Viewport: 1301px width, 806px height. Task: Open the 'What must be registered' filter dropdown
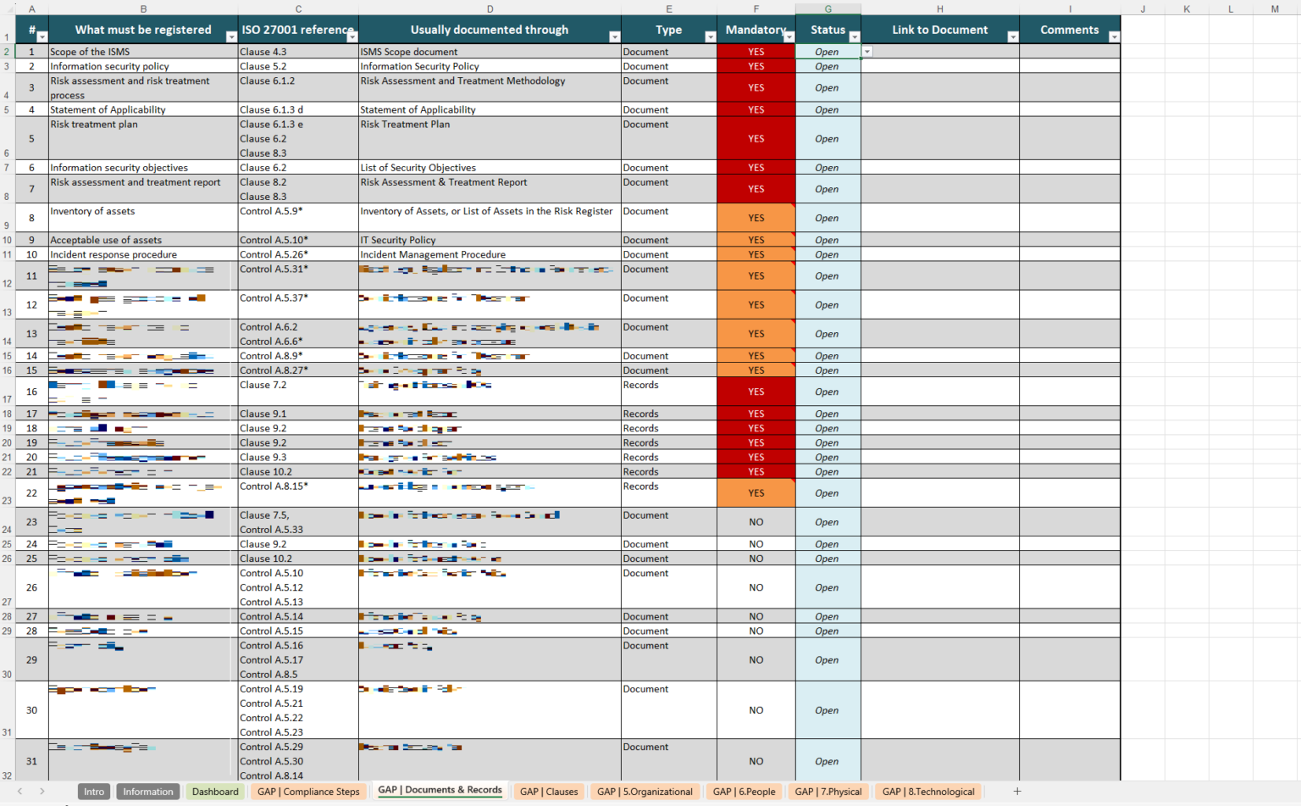[230, 37]
